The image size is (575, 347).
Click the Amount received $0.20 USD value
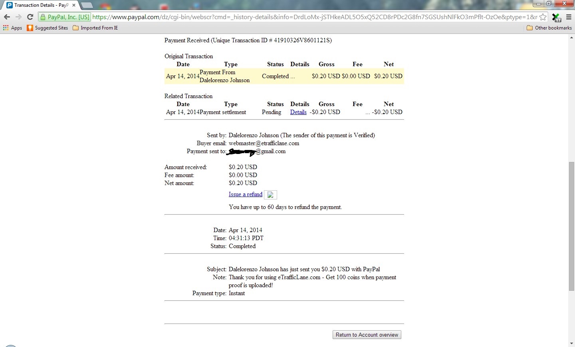click(x=243, y=167)
